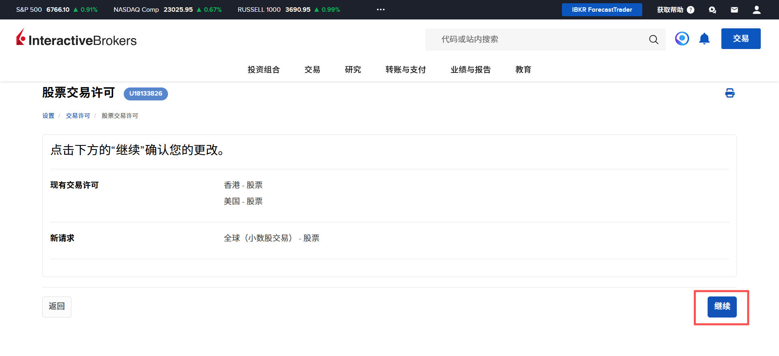Print the page using the printer icon
The height and width of the screenshot is (356, 779).
(730, 93)
